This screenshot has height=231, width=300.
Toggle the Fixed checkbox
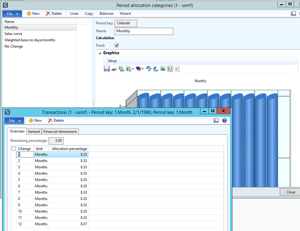coord(117,45)
